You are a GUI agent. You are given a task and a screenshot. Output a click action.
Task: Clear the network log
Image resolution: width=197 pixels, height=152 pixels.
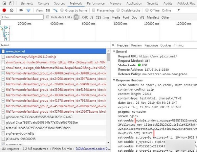click(x=11, y=10)
